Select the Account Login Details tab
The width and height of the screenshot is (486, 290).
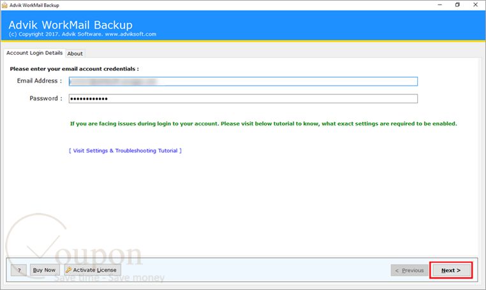pyautogui.click(x=34, y=53)
